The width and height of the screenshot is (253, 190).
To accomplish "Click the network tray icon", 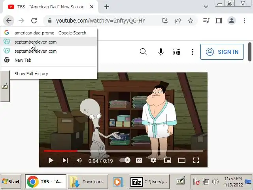I will (206, 182).
